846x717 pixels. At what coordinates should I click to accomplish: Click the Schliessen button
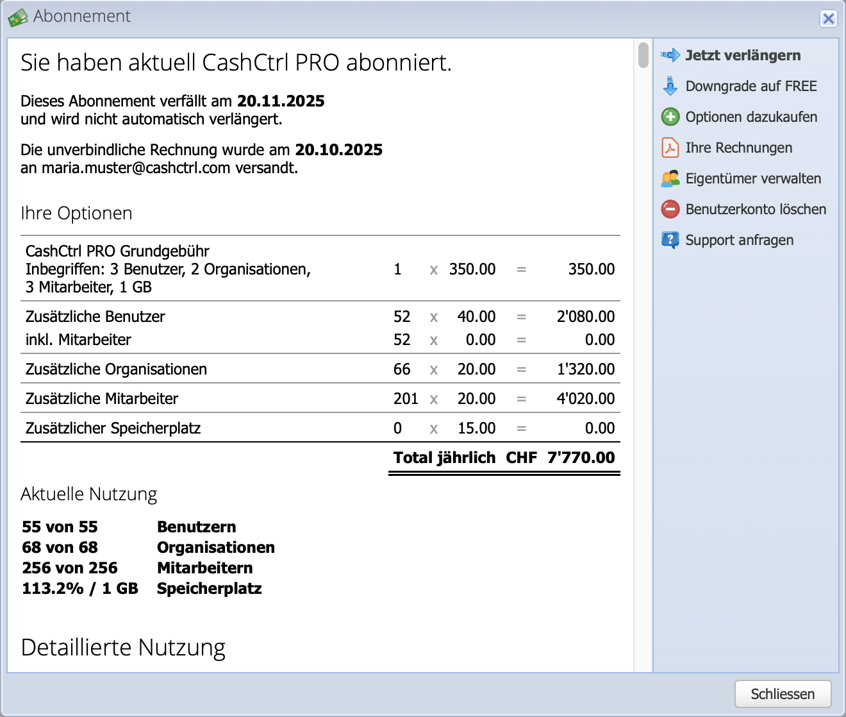tap(782, 694)
